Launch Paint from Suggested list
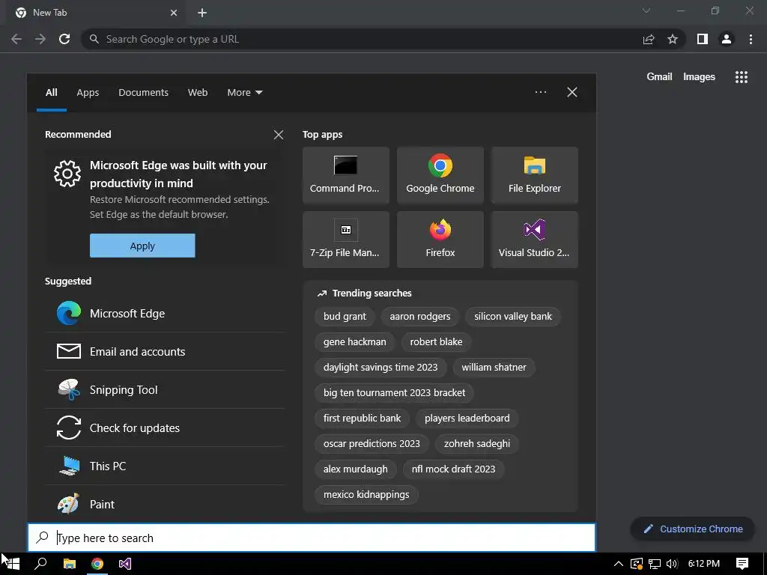 click(x=165, y=504)
